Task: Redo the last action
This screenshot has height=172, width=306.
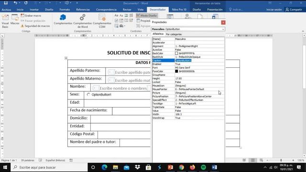Action: 26,3
